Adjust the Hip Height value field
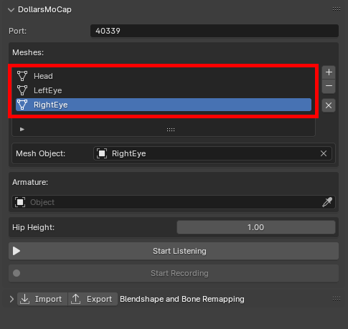The width and height of the screenshot is (348, 329). coord(256,227)
